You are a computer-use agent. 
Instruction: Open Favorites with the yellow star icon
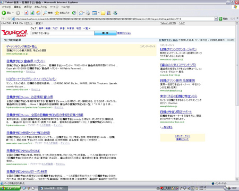[x=62, y=13]
